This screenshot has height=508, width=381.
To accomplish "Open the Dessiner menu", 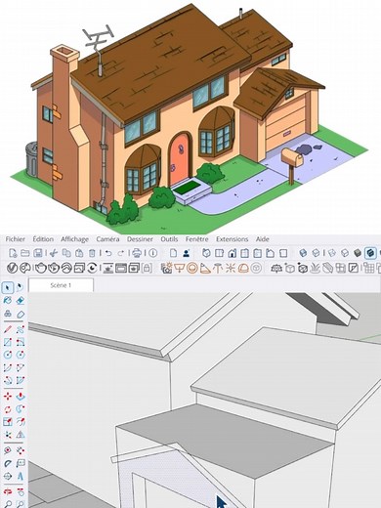I will [x=140, y=239].
